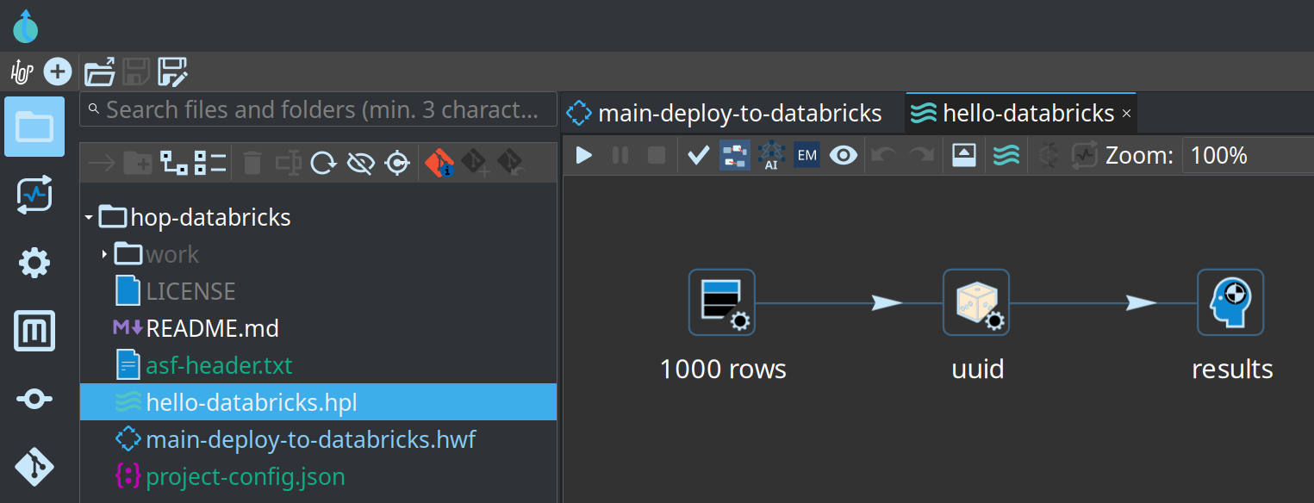Click hop arrow between uuid and results
This screenshot has width=1314, height=503.
(1141, 303)
